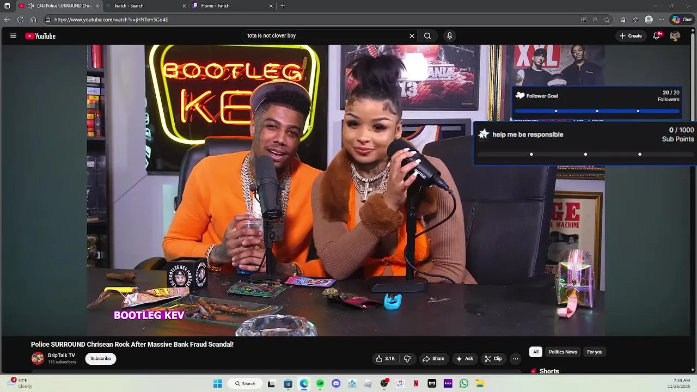697x392 pixels.
Task: Open the clock showing 7:35 AM
Action: [678, 383]
